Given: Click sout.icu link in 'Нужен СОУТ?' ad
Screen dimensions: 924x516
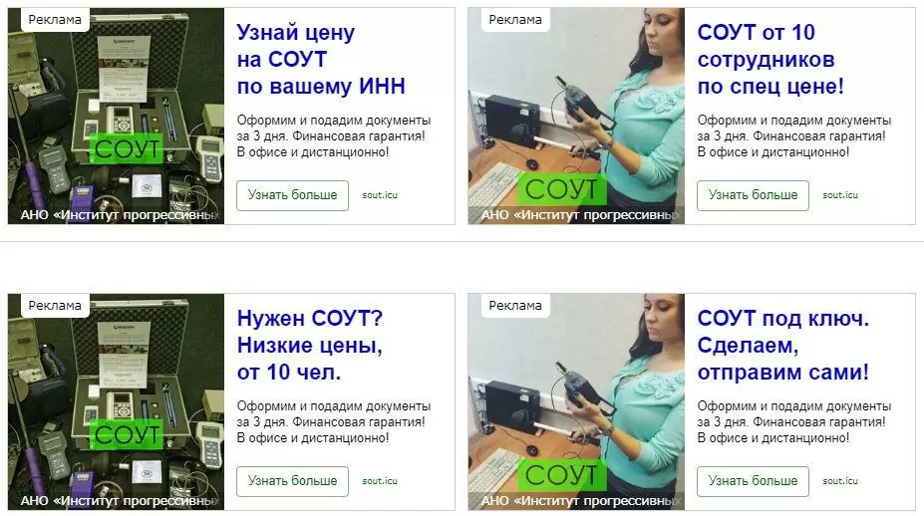Looking at the screenshot, I should click(x=380, y=481).
